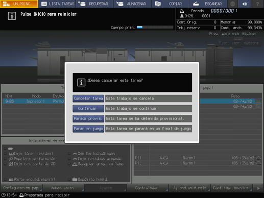Click the Cancelar tarea button
This screenshot has height=198, width=264.
(x=88, y=98)
